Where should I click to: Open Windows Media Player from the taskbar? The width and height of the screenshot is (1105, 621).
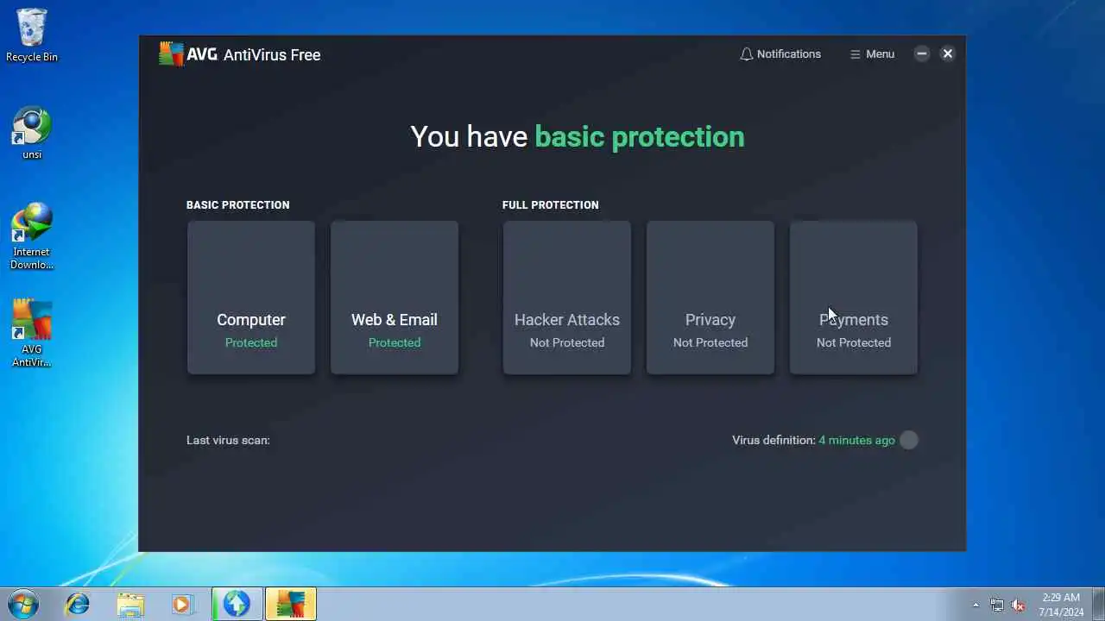pos(182,604)
